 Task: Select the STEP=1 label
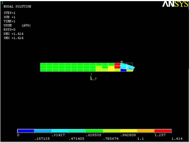(10, 13)
